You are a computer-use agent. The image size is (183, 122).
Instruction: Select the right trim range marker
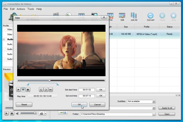coord(58,84)
